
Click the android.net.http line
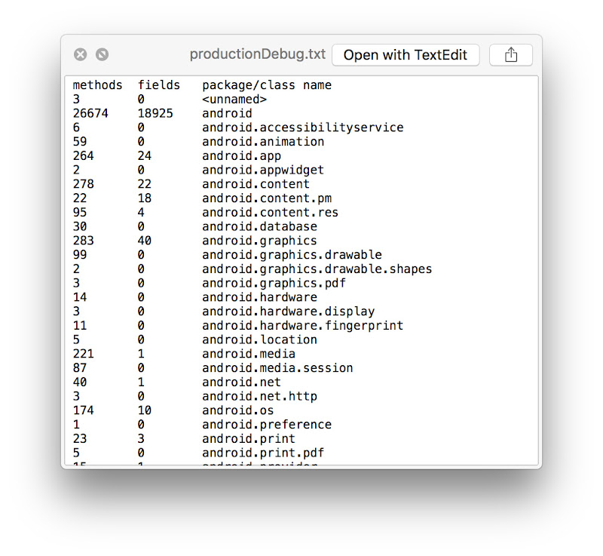pos(259,396)
